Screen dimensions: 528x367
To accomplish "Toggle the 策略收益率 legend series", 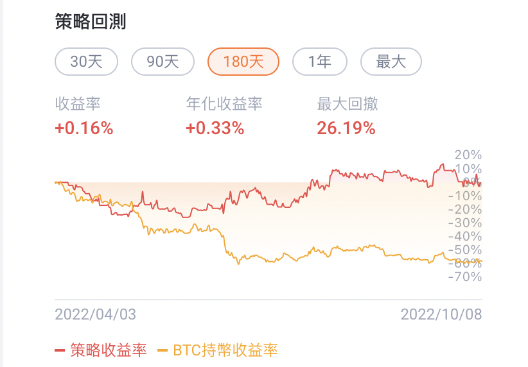I will [109, 350].
